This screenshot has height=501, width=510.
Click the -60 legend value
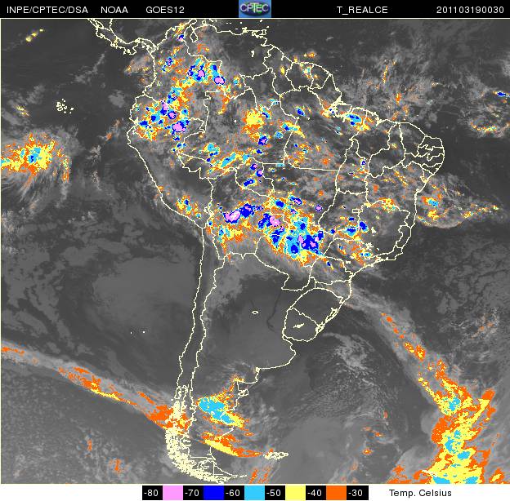pyautogui.click(x=234, y=493)
